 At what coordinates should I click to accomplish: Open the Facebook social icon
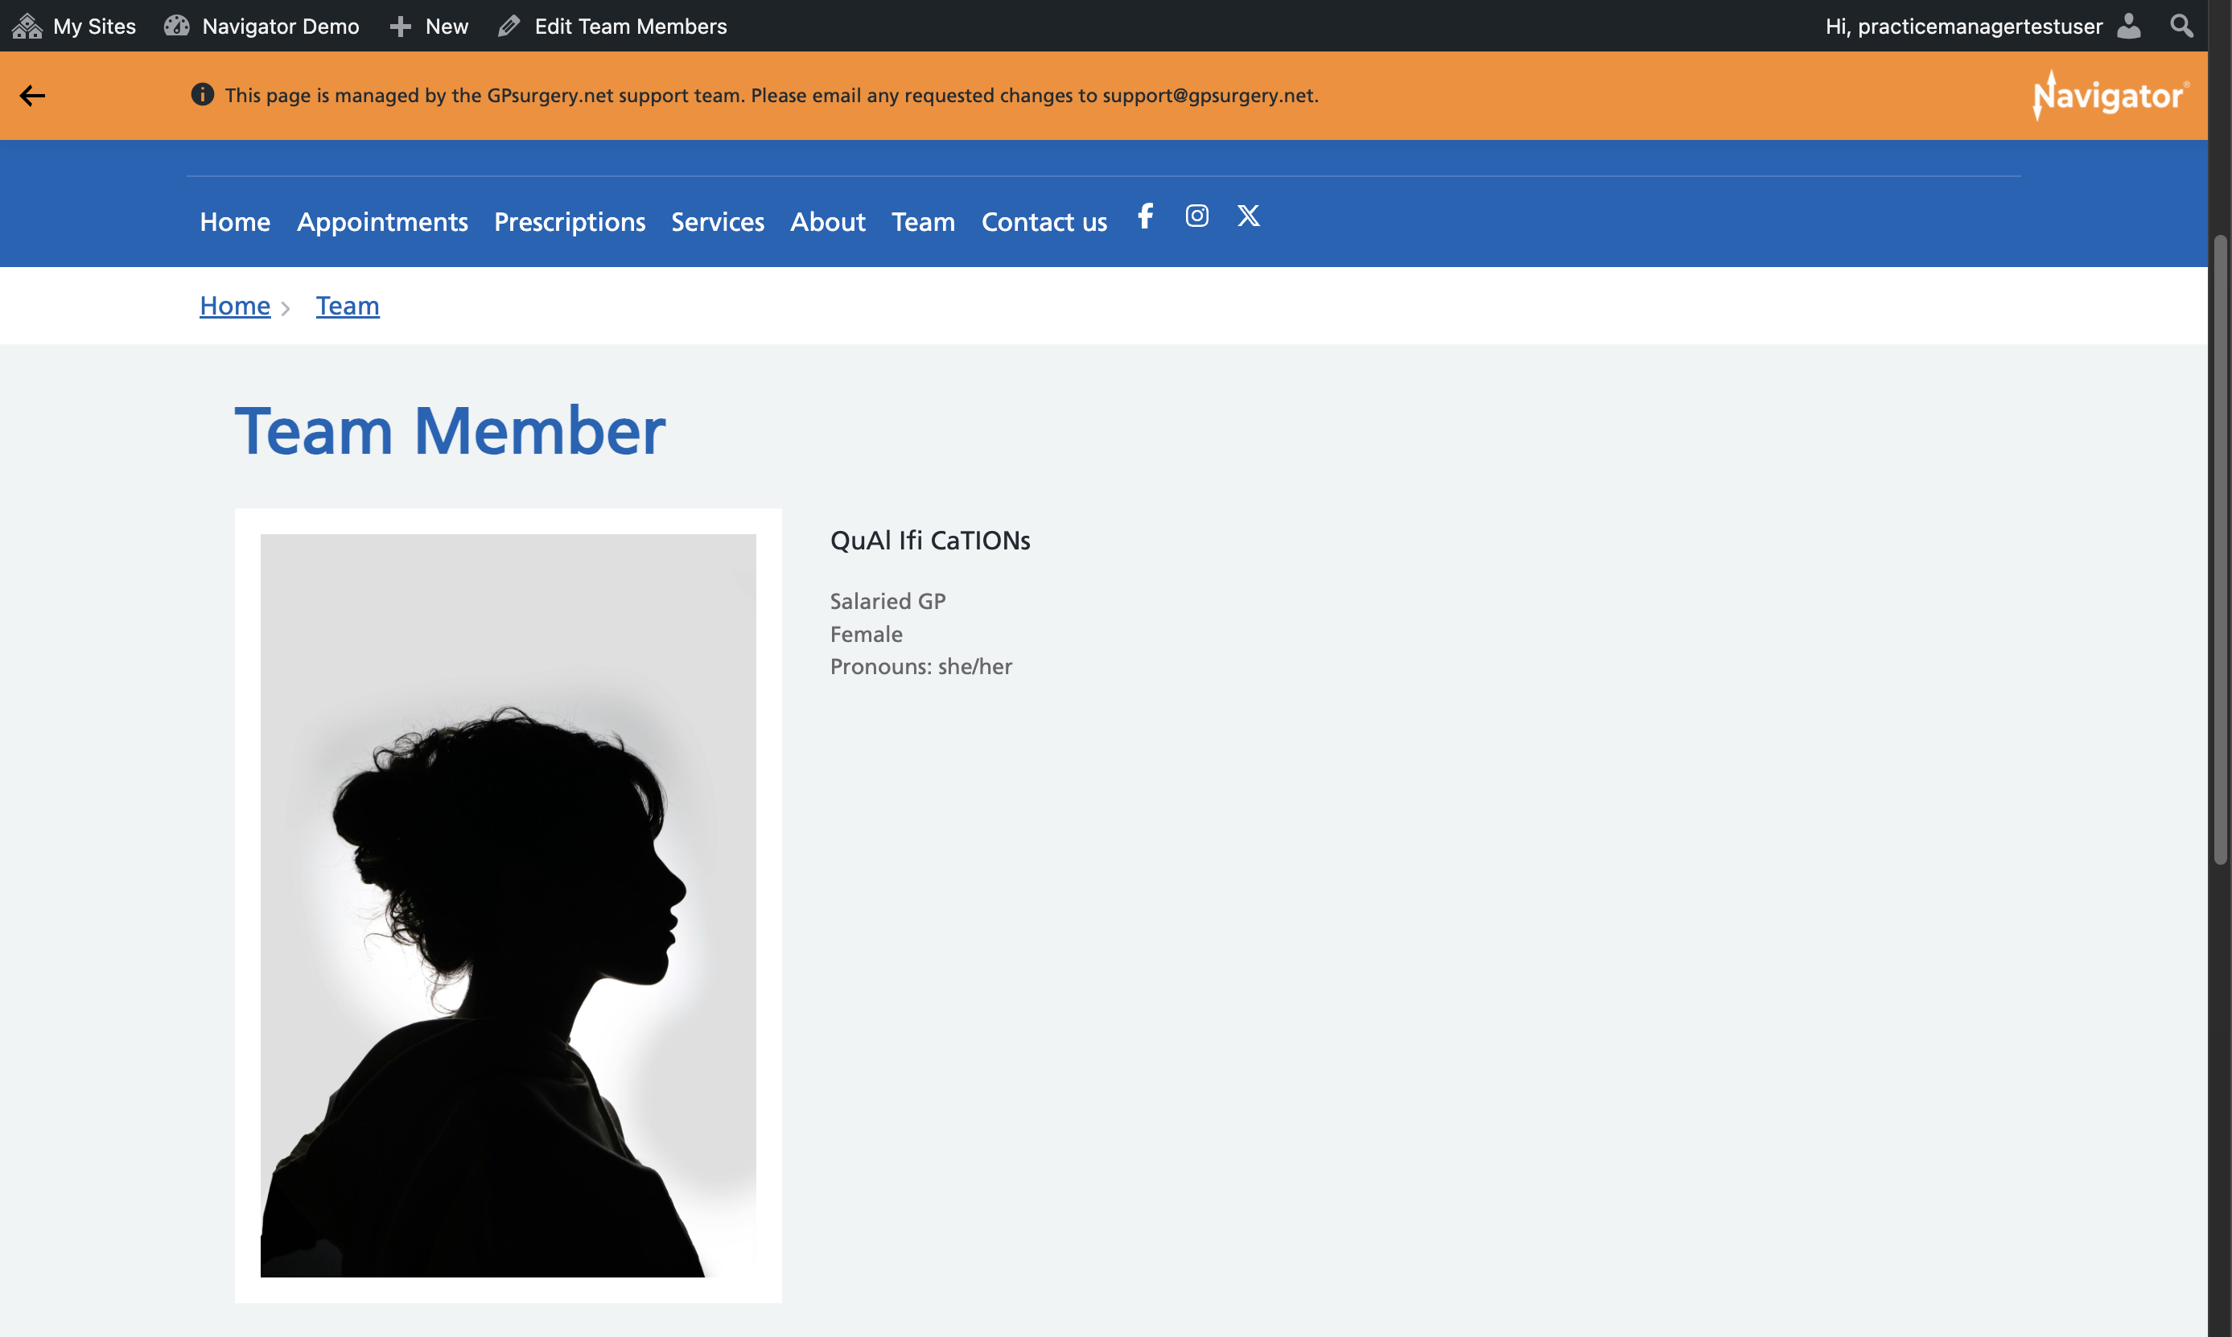point(1145,216)
